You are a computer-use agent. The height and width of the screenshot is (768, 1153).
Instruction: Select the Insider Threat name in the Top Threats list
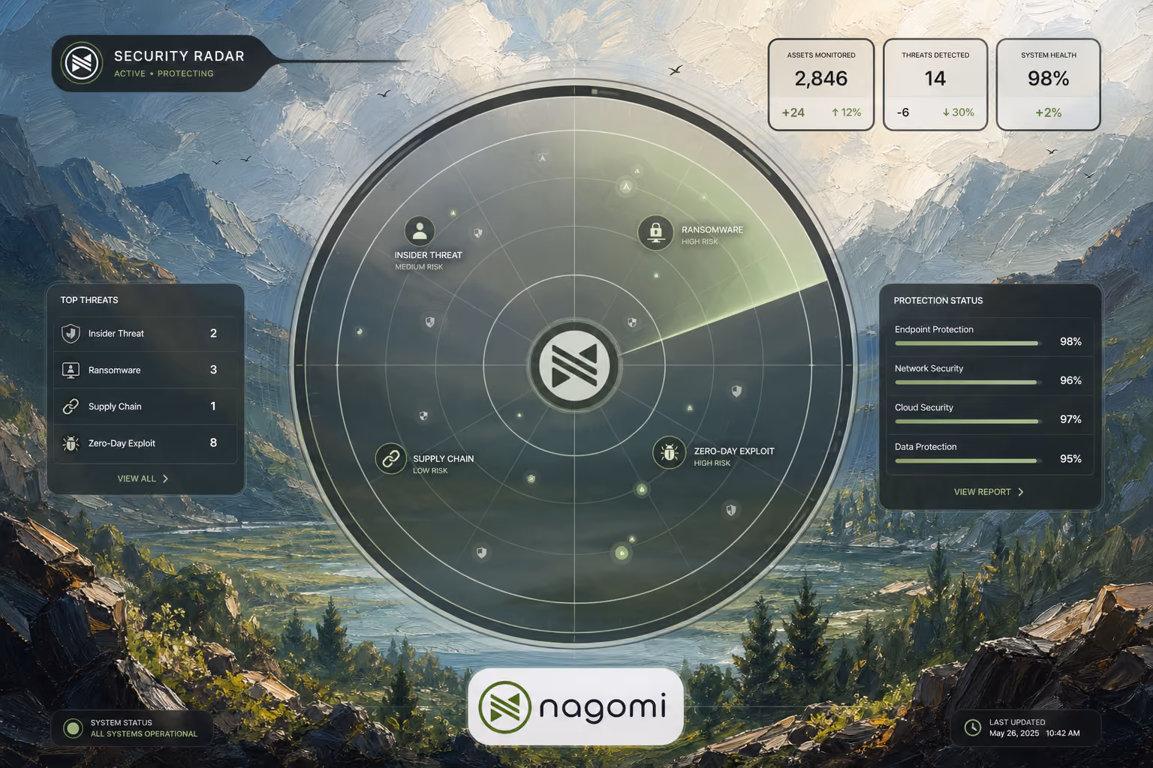point(116,334)
